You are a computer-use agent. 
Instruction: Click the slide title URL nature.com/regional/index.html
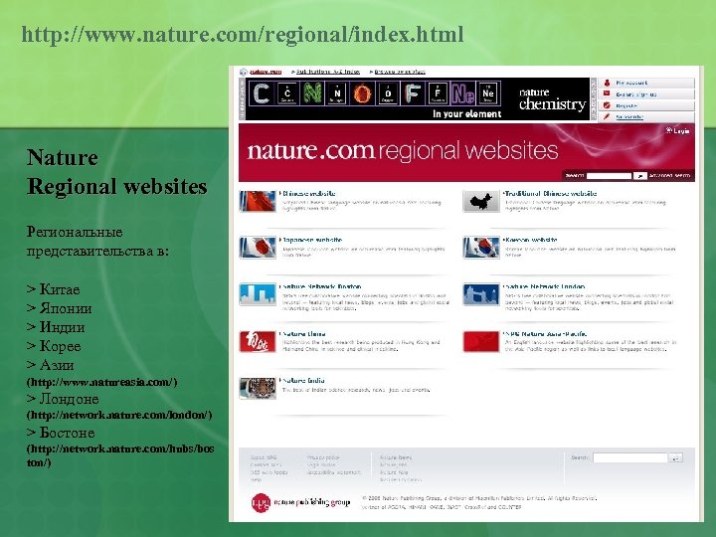(243, 35)
